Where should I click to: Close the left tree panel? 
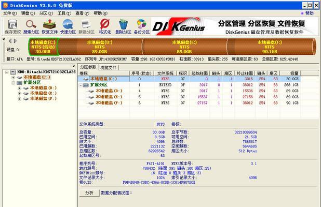(74, 66)
